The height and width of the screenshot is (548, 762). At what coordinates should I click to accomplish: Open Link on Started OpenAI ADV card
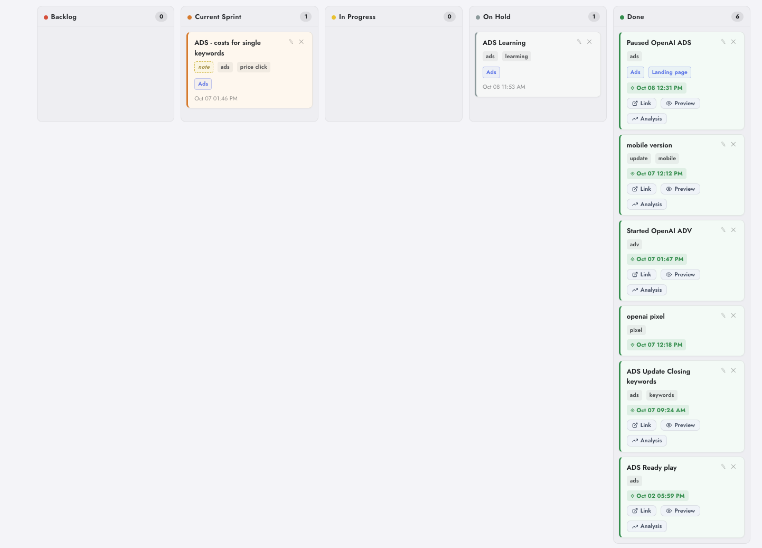[642, 275]
